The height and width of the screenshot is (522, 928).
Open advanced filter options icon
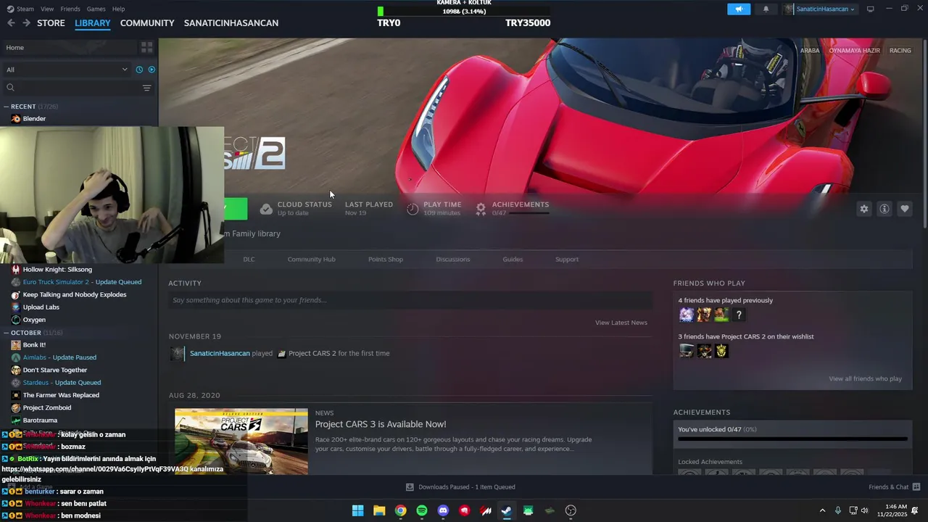pos(146,88)
